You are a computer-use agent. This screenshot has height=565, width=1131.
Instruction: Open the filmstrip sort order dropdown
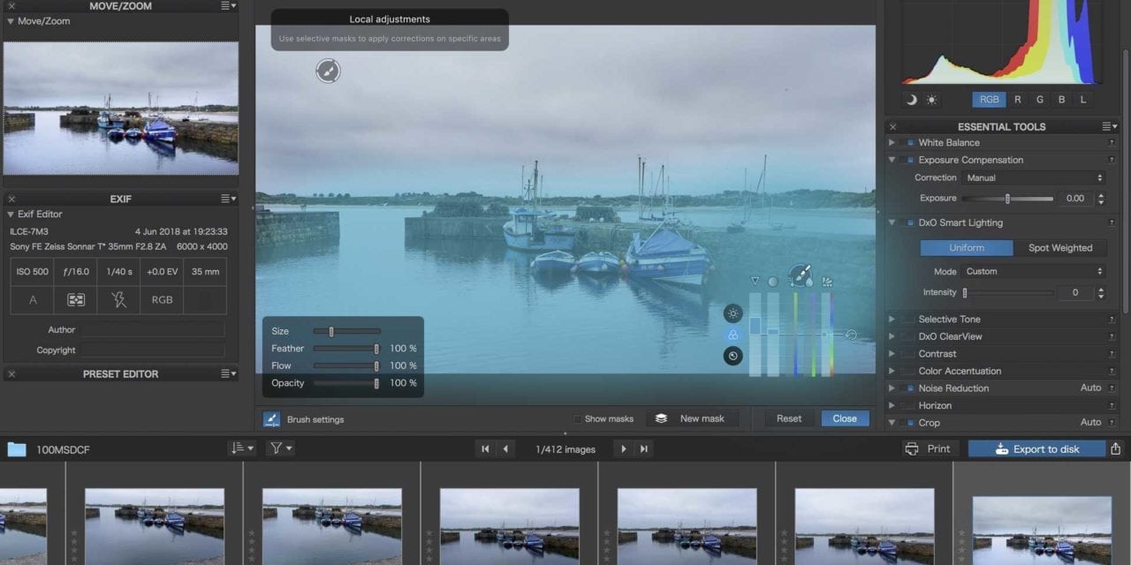click(241, 448)
